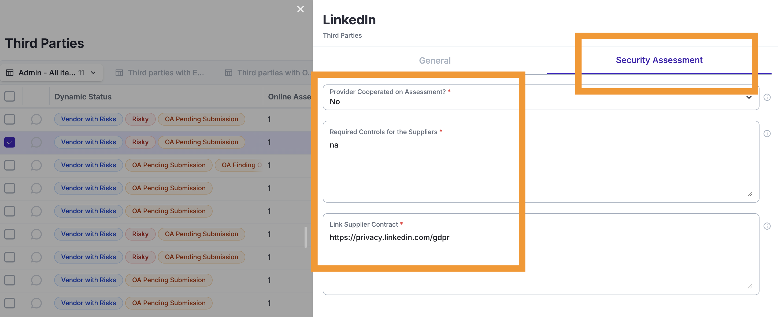The width and height of the screenshot is (778, 317).
Task: Click OA Finding tag in third row
Action: [x=239, y=165]
